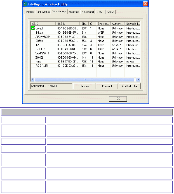This screenshot has height=194, width=174.
Task: Select the mina ad hoc network
Action: [x=85, y=62]
